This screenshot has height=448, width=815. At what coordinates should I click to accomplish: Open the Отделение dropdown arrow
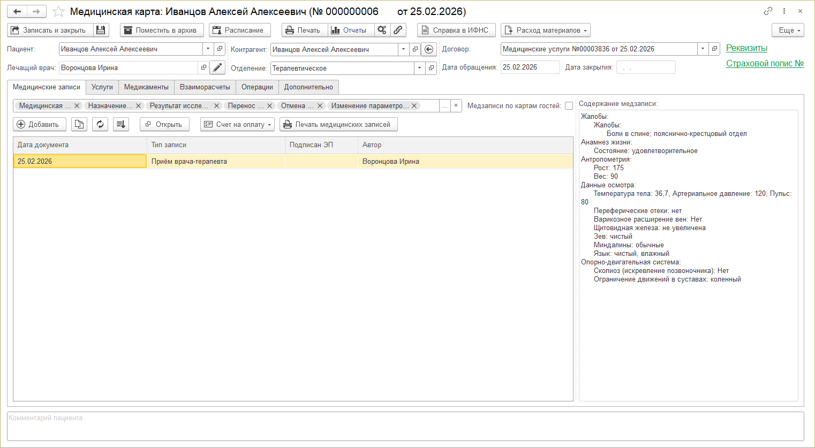[x=419, y=68]
